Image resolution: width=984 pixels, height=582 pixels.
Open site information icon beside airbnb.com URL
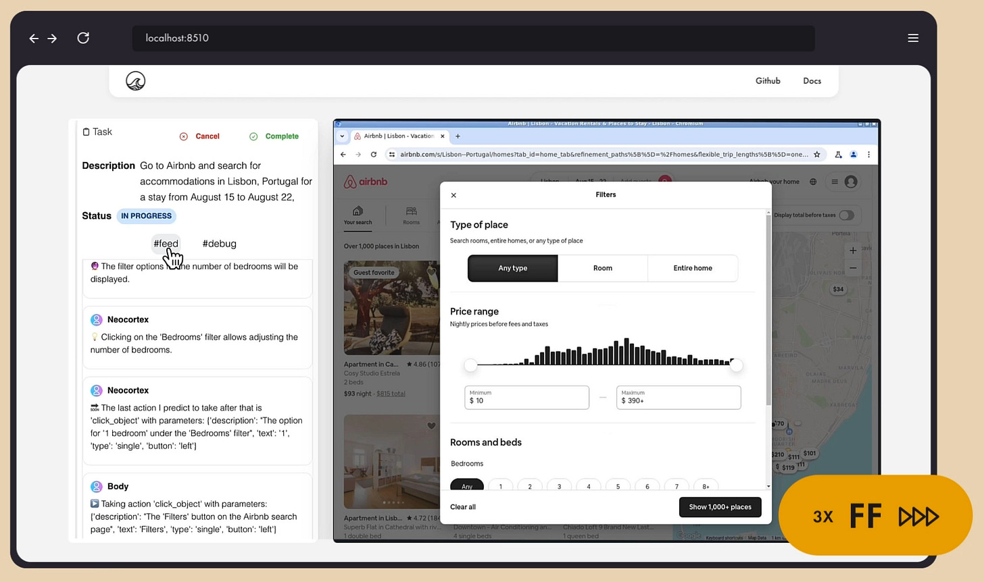391,155
